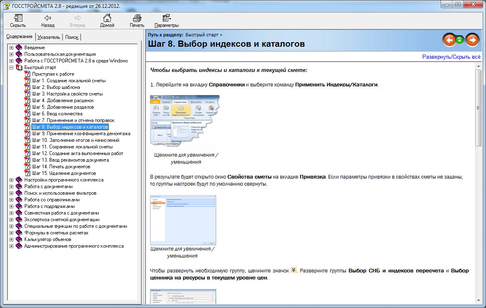Go back using the Назад toolbar icon
The image size is (486, 308).
tap(48, 18)
